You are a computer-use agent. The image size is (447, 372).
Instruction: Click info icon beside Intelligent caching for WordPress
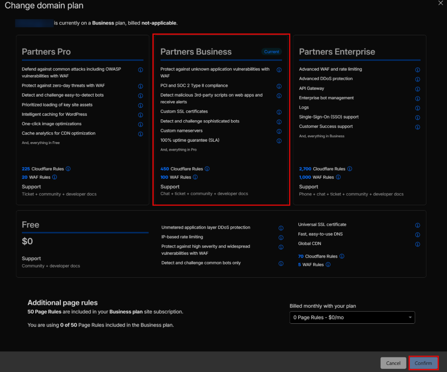(140, 115)
